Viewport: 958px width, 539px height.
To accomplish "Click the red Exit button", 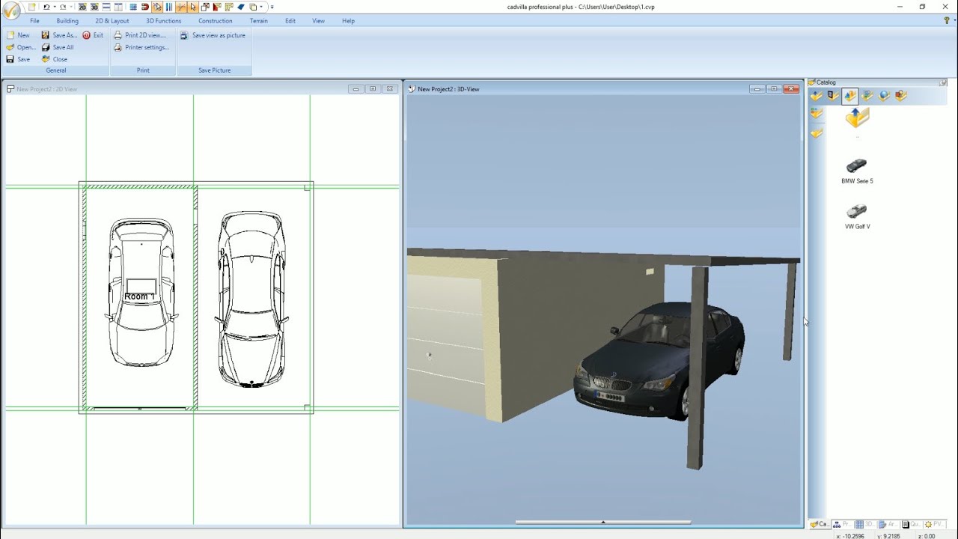I will (x=93, y=35).
